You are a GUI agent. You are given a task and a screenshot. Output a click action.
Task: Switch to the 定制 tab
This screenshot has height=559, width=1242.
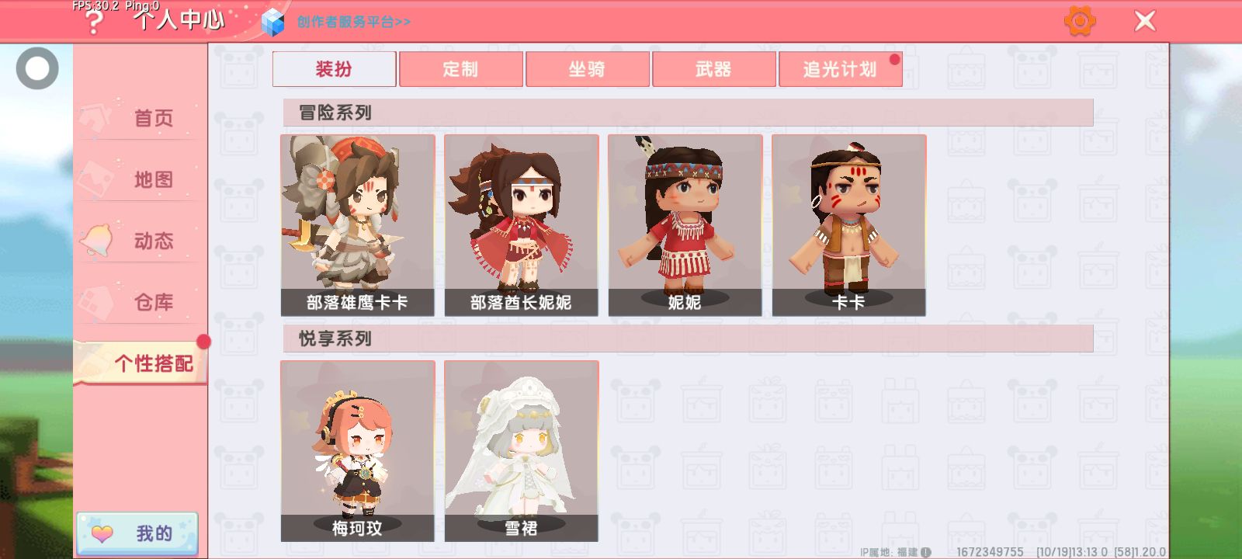click(461, 69)
